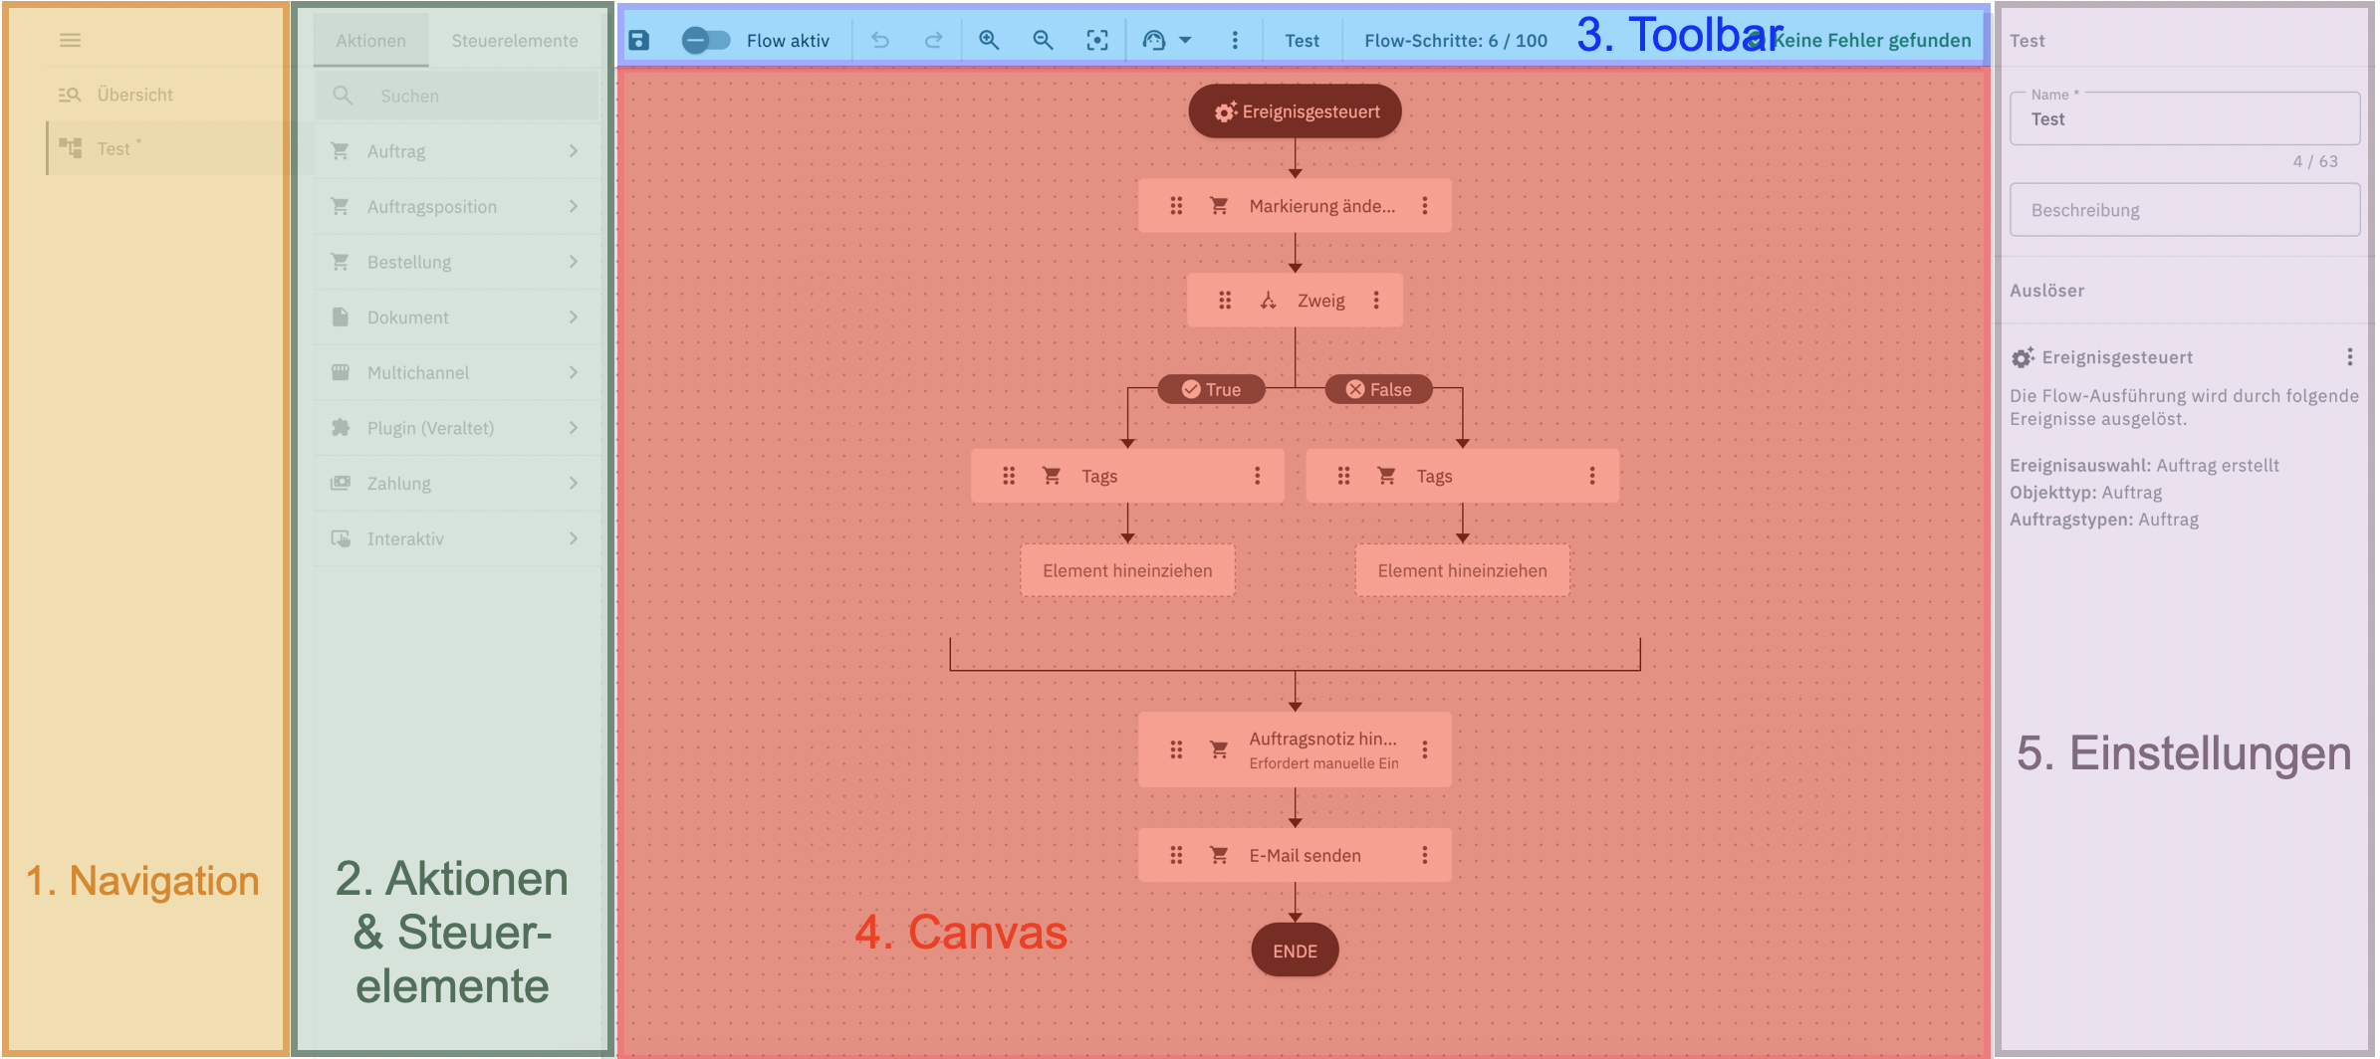The image size is (2380, 1059).
Task: Expand the Dokument category
Action: pyautogui.click(x=458, y=318)
